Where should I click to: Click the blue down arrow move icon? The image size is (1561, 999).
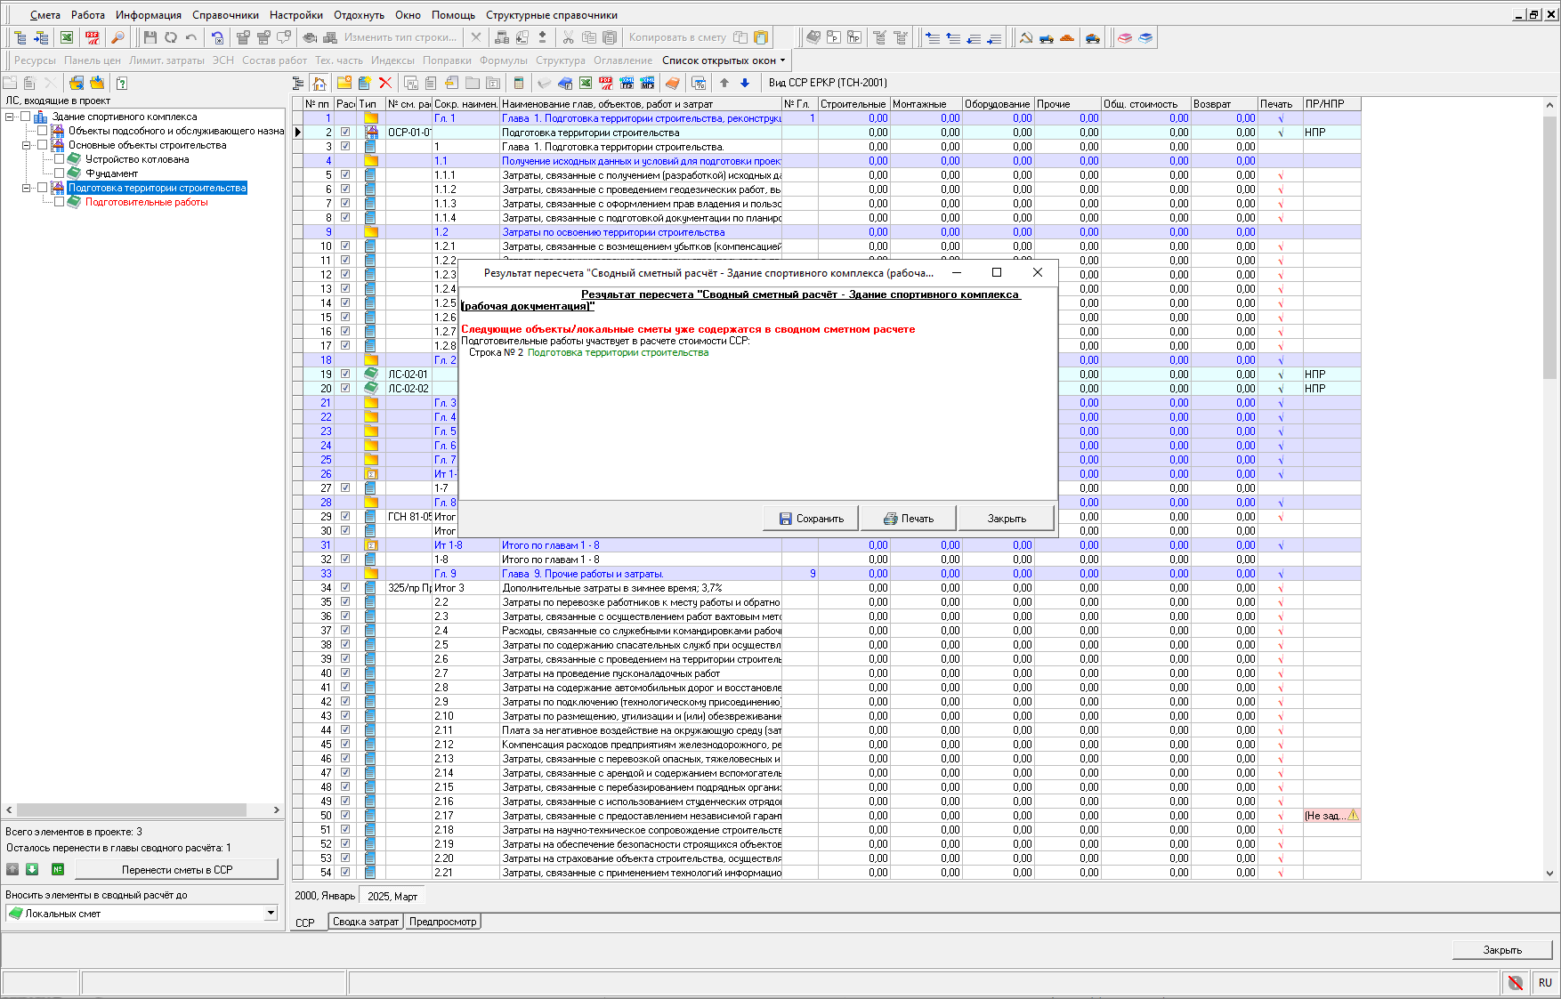tap(745, 83)
